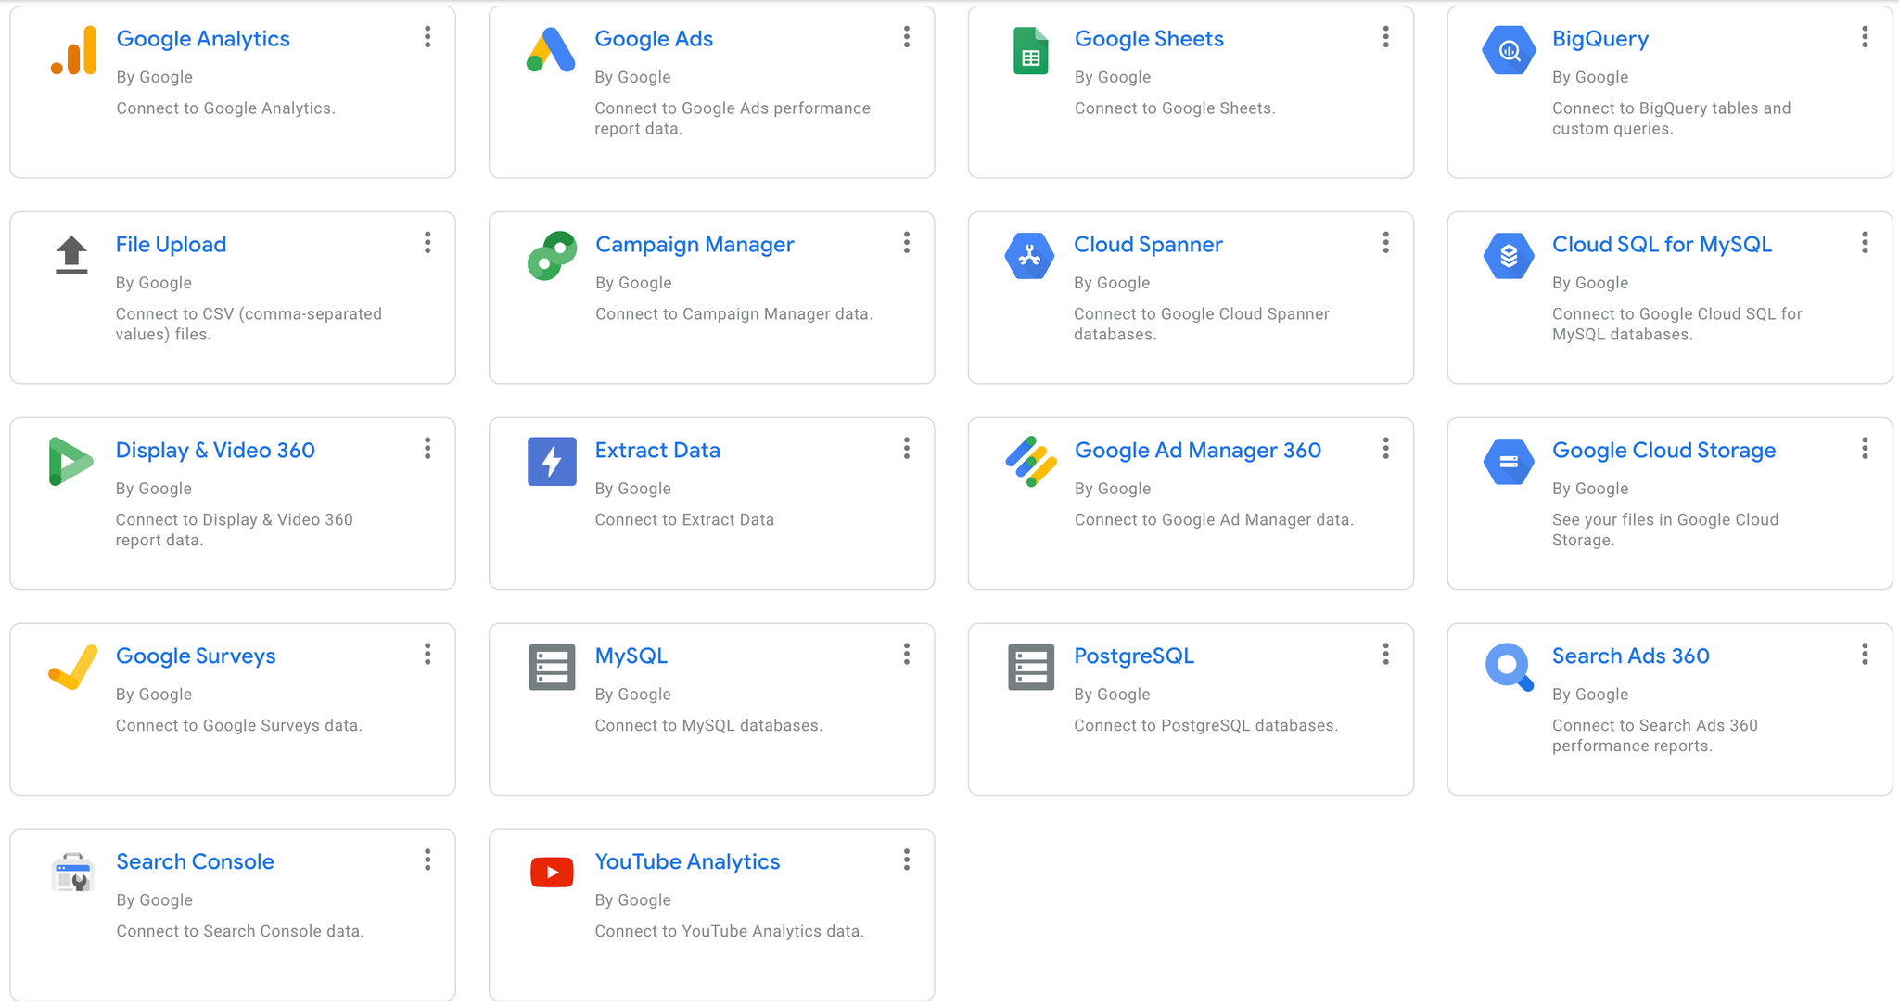This screenshot has width=1899, height=1007.
Task: Open the File Upload connector title
Action: tap(171, 245)
